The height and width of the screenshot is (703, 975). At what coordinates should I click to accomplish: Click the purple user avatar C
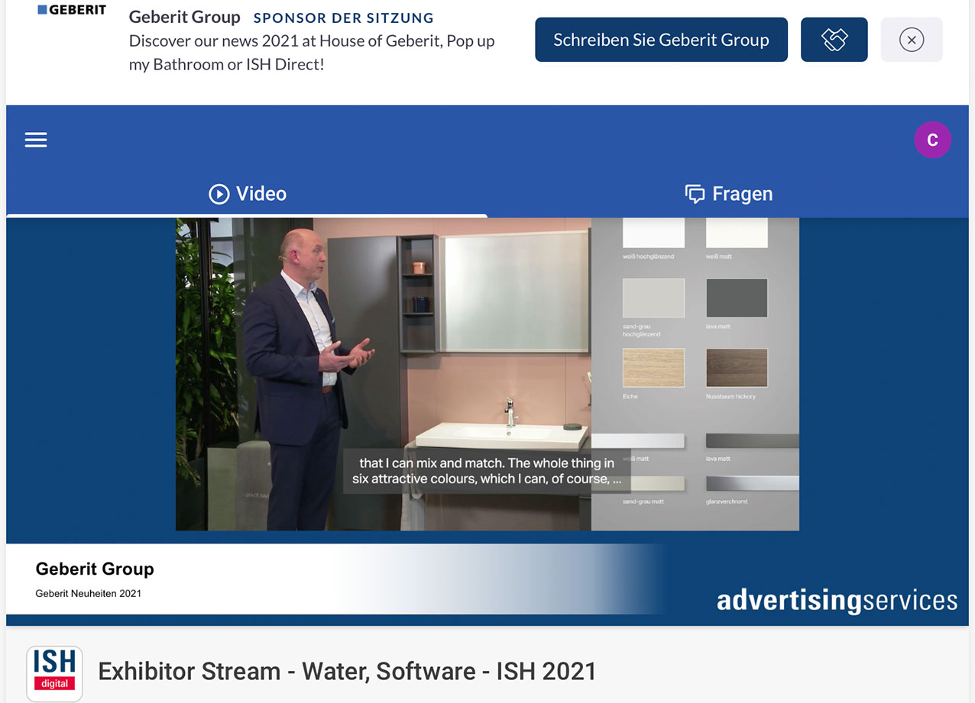coord(932,140)
